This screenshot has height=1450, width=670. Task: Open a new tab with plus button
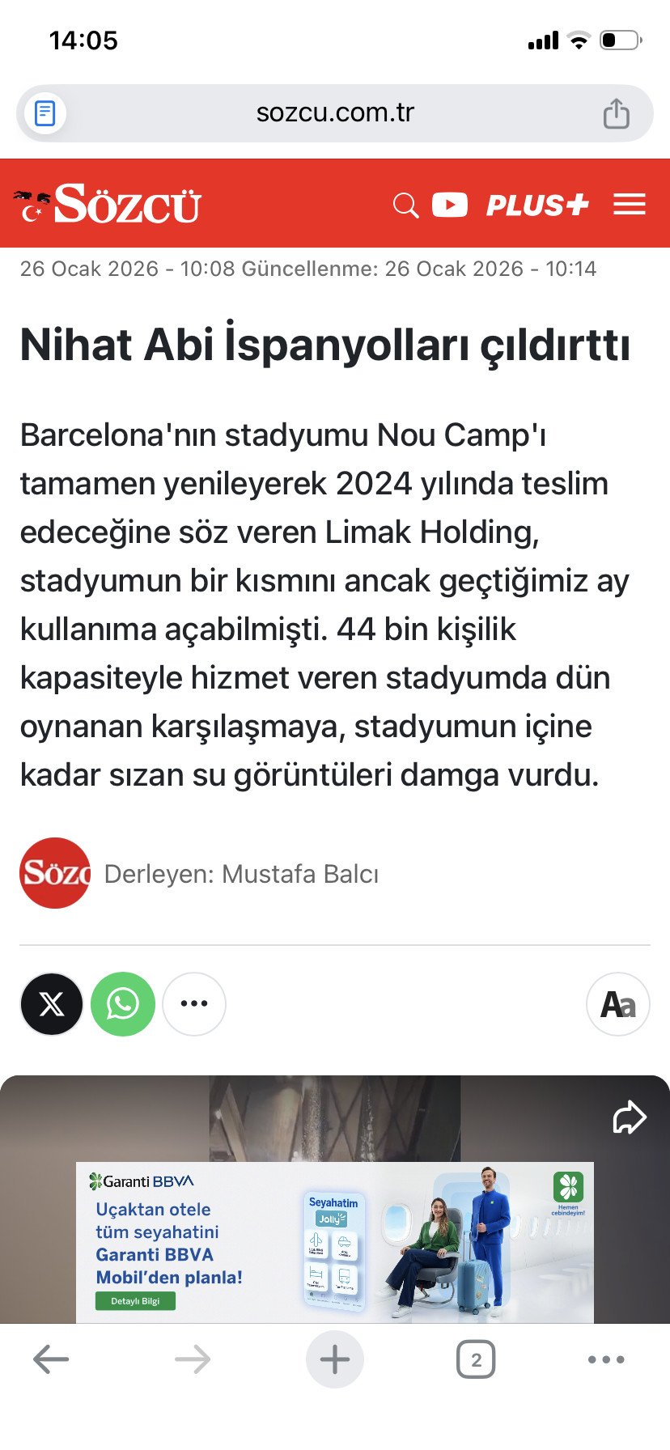click(335, 1359)
